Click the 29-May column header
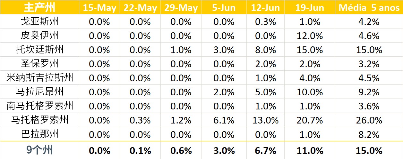The width and height of the screenshot is (403, 159). 181,8
